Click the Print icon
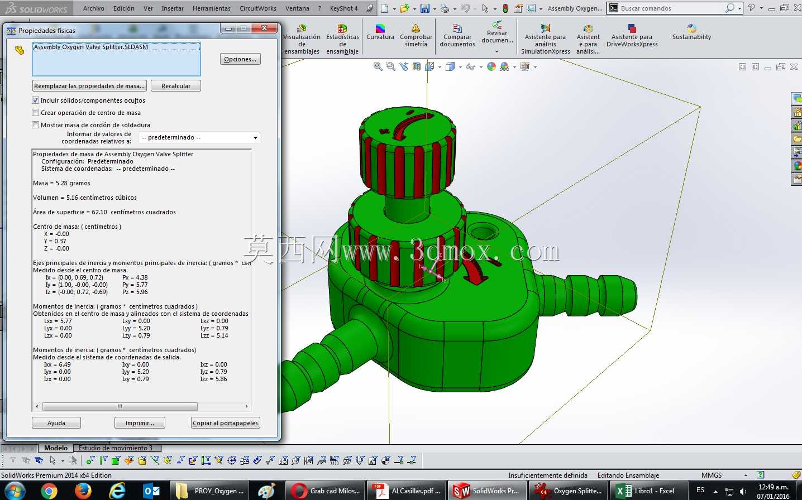Screen dimensions: 802x500 coord(445,8)
